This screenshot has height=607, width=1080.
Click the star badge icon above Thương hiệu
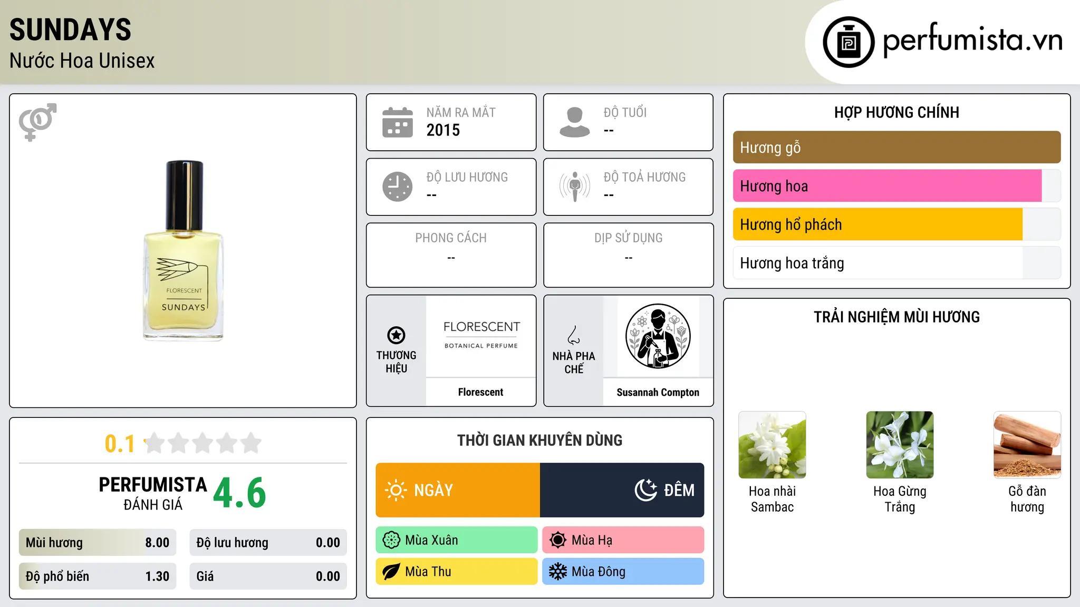click(396, 335)
